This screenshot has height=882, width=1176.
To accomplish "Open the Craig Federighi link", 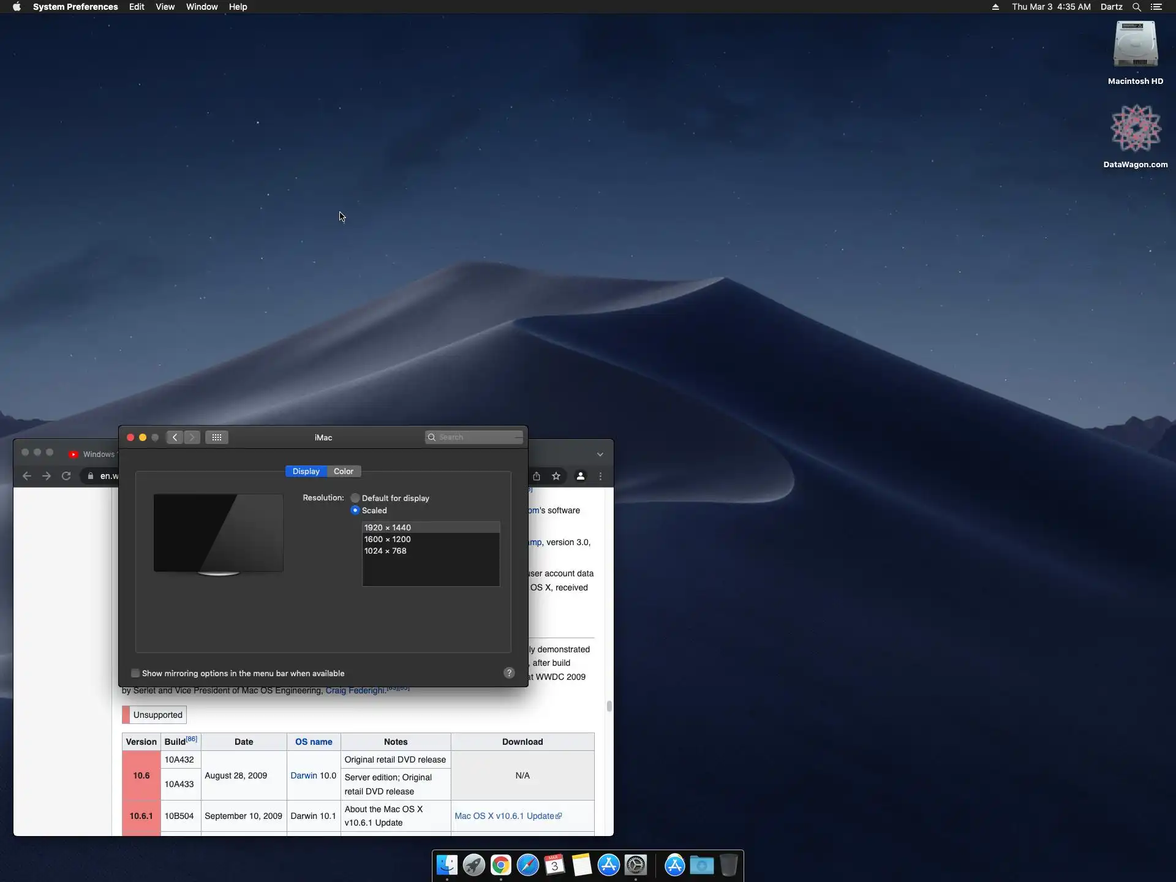I will (355, 690).
